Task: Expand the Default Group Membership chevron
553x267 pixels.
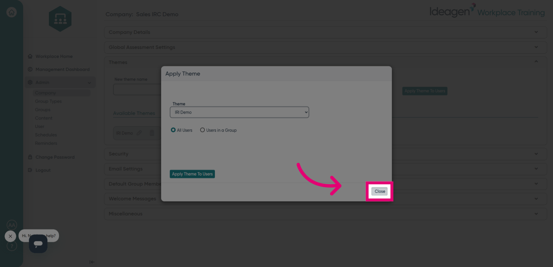Action: coord(536,184)
